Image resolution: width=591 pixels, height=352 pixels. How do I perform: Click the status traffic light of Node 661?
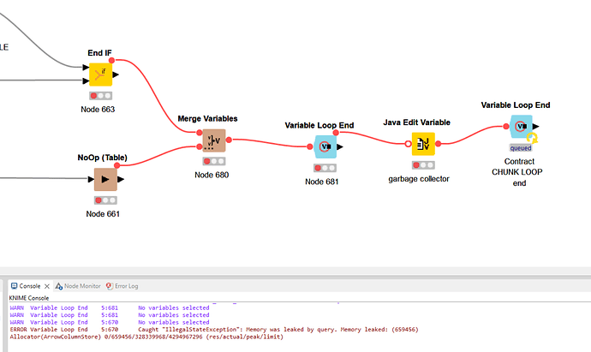pyautogui.click(x=105, y=200)
